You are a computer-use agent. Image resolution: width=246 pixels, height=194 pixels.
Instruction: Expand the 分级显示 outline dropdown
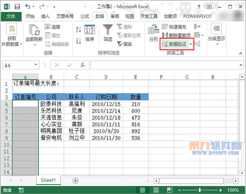pyautogui.click(x=217, y=44)
